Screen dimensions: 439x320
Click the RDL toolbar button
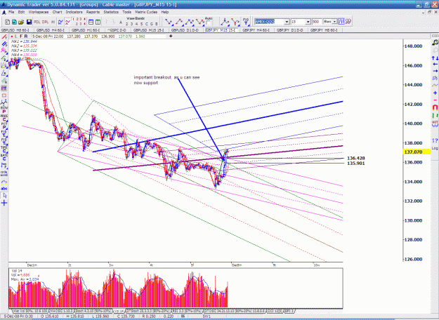point(37,22)
